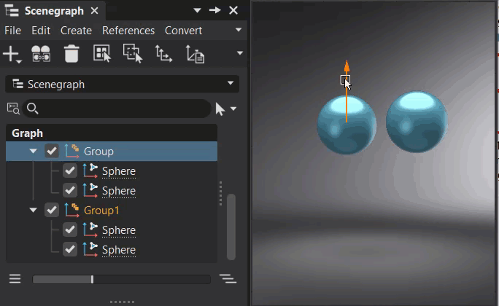
Task: Select second Sphere label under Group1
Action: click(x=119, y=250)
